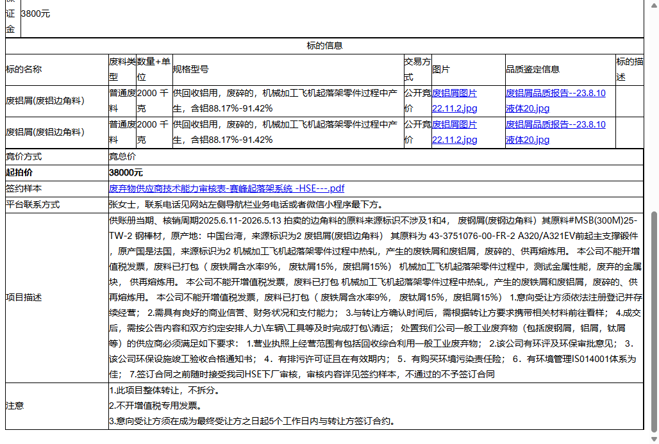
Task: Click the 平台联系方式 row label
Action: tap(33, 204)
